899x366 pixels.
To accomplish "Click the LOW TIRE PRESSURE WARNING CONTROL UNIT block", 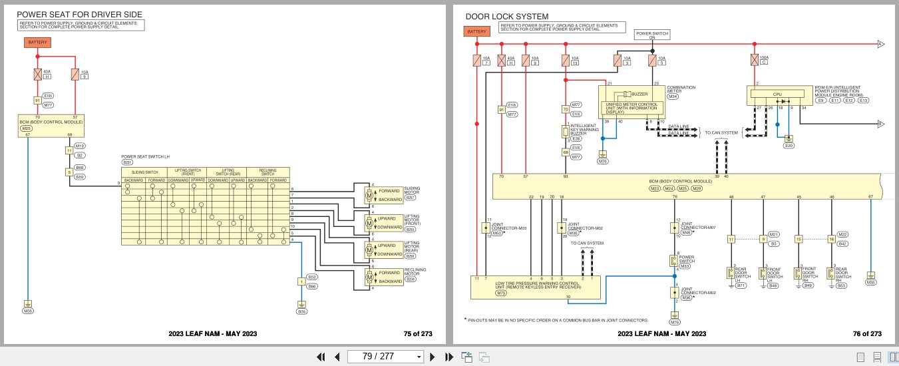I will click(x=536, y=287).
